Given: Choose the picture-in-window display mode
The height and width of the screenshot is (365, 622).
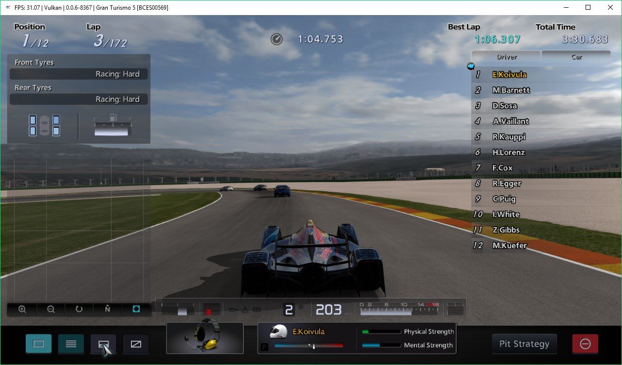Looking at the screenshot, I should (x=103, y=344).
